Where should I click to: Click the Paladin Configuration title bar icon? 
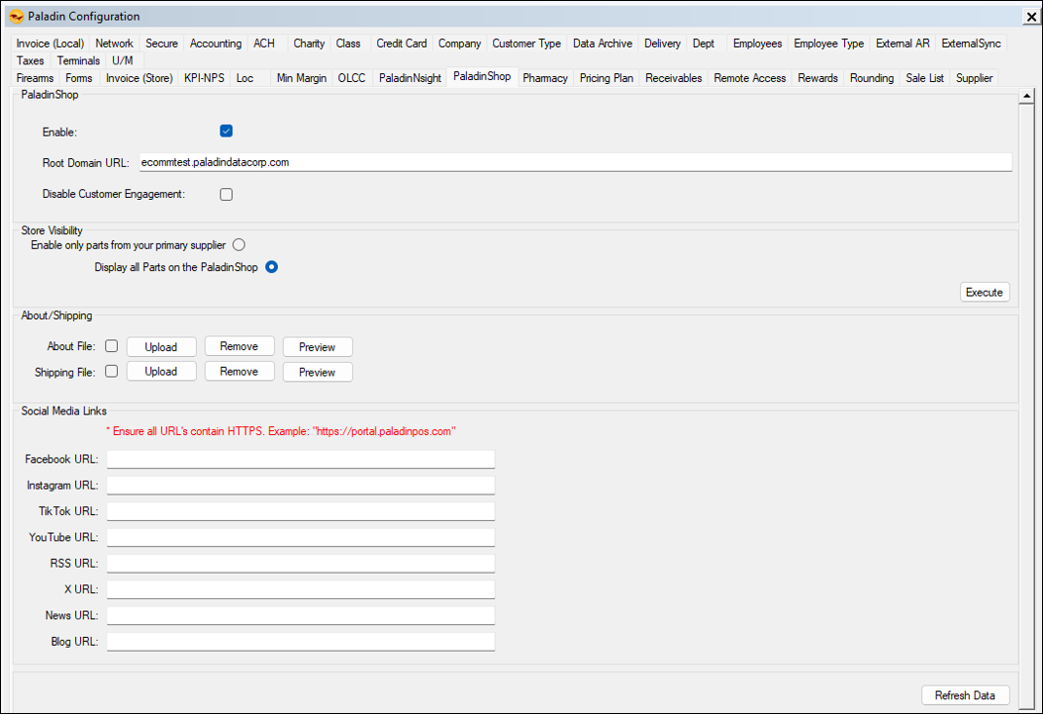pos(16,16)
